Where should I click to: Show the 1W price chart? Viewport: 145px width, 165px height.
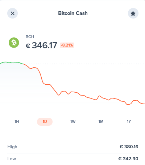click(x=73, y=121)
